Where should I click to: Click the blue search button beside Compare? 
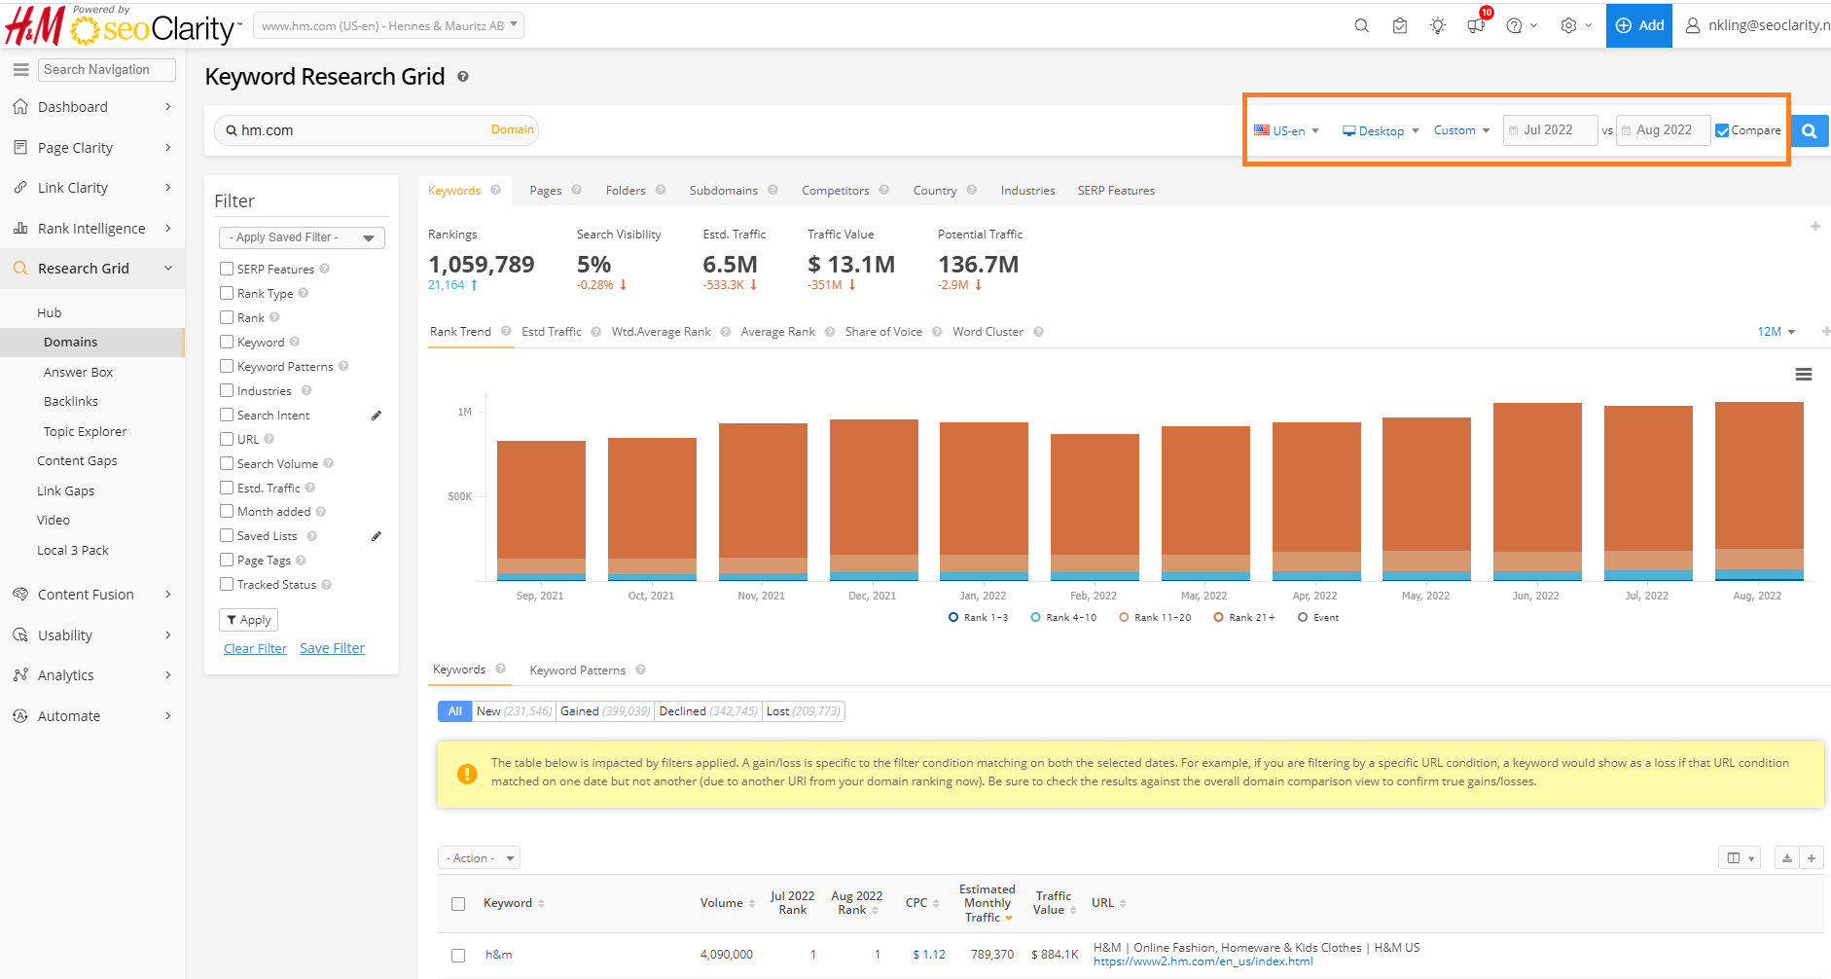[1809, 130]
